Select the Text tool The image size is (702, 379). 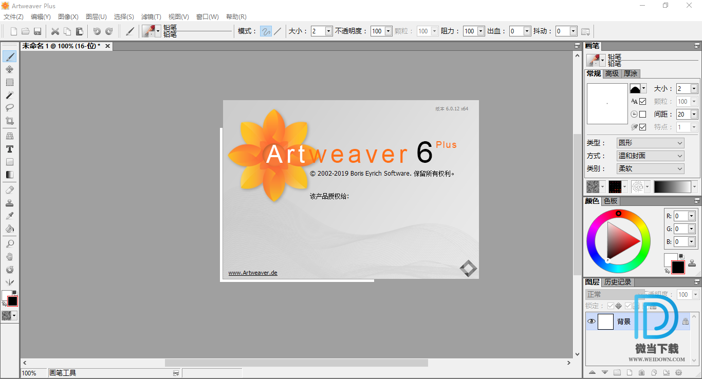(x=9, y=149)
